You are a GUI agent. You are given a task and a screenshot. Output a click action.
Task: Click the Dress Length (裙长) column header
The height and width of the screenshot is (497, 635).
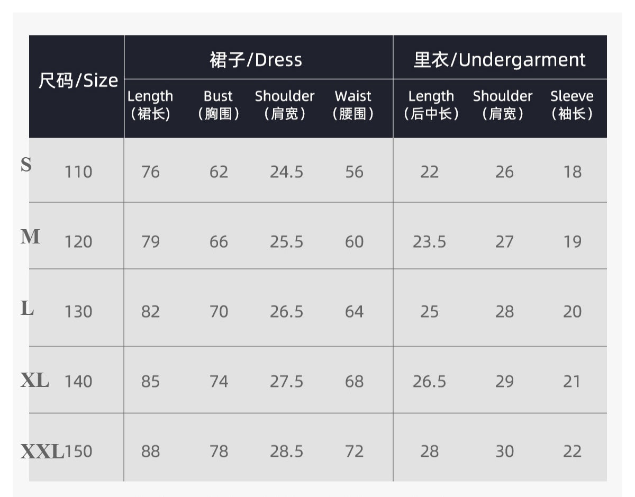click(150, 105)
